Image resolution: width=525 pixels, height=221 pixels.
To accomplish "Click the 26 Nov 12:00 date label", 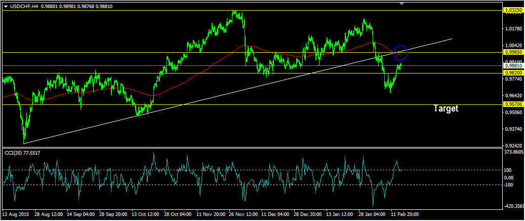I will point(244,214).
